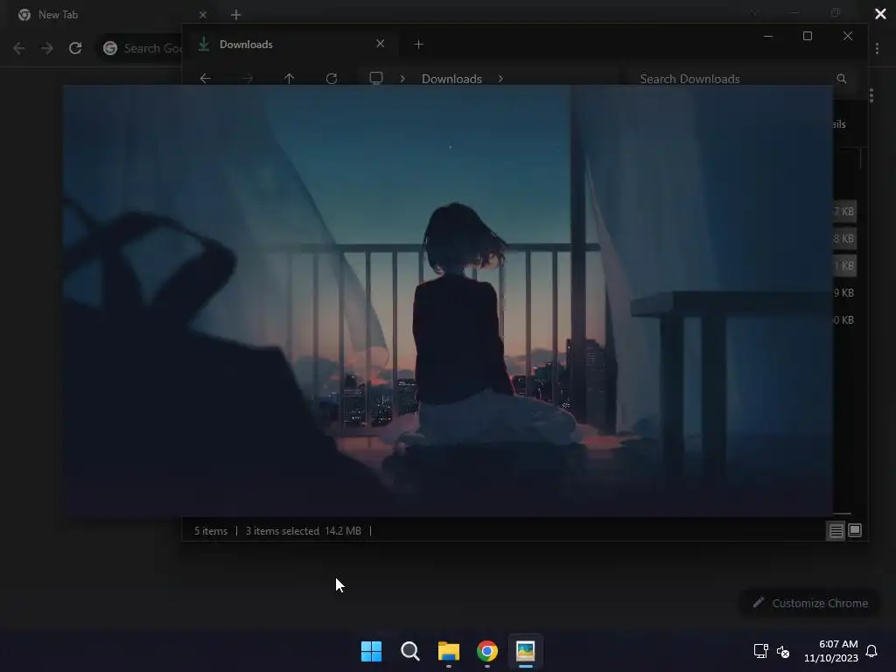This screenshot has width=896, height=672.
Task: Select the Downloads tab
Action: [292, 45]
